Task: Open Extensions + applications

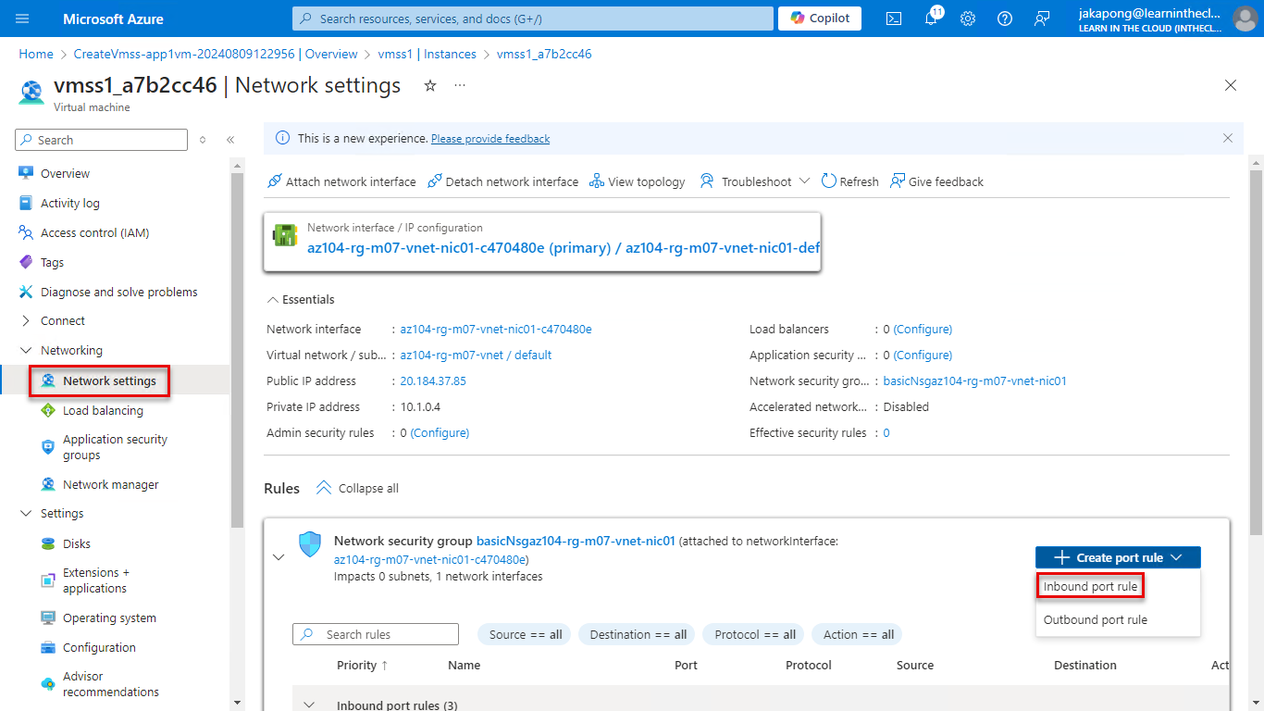Action: point(96,580)
